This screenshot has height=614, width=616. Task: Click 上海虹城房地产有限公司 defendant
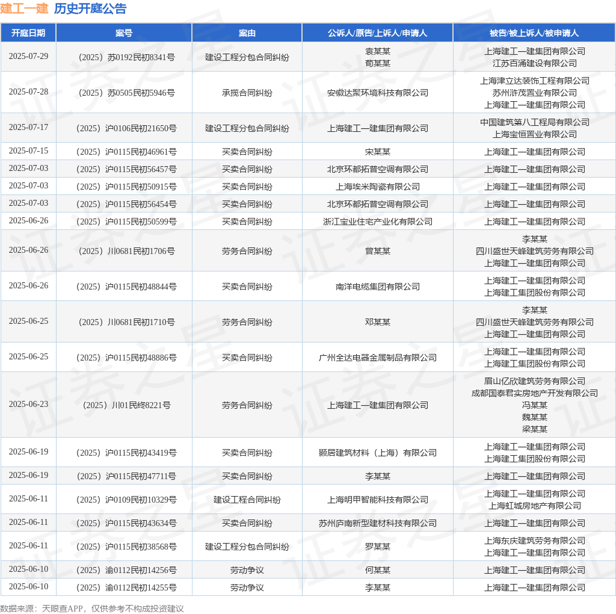pyautogui.click(x=534, y=506)
